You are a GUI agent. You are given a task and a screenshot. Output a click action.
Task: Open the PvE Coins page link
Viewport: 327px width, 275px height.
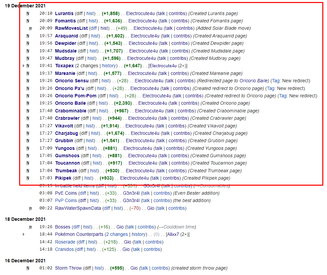66,193
